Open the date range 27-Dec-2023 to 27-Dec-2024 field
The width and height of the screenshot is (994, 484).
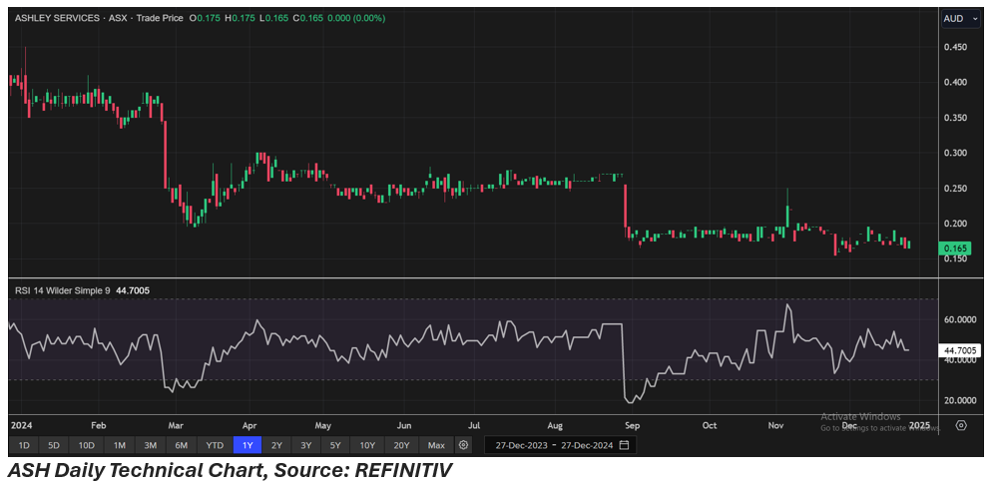pos(561,445)
